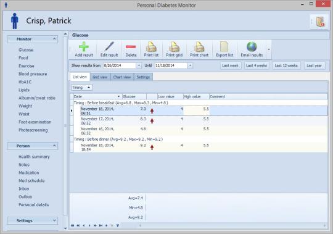Open Waist section
The width and height of the screenshot is (333, 234).
(x=24, y=114)
